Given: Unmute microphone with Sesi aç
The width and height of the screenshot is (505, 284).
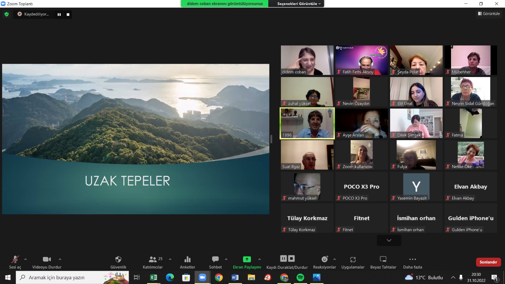Looking at the screenshot, I should [15, 262].
